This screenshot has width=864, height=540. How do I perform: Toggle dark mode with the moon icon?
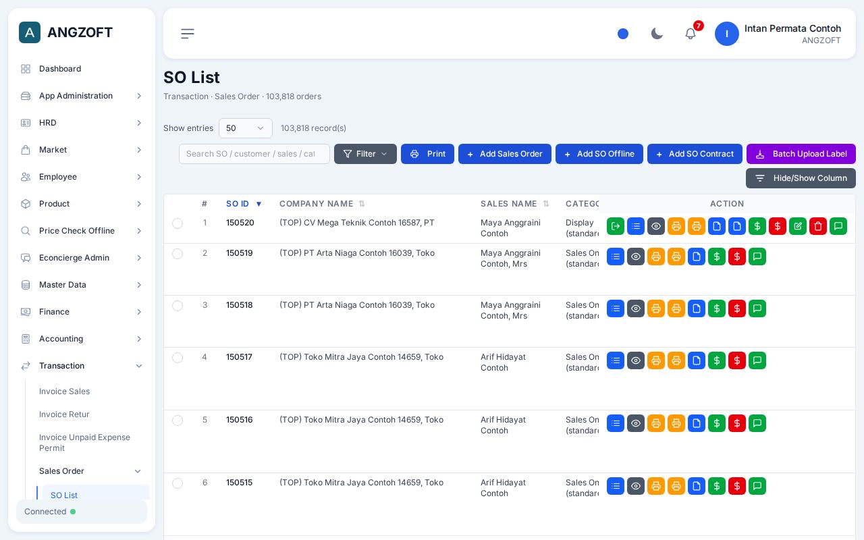[x=657, y=34]
